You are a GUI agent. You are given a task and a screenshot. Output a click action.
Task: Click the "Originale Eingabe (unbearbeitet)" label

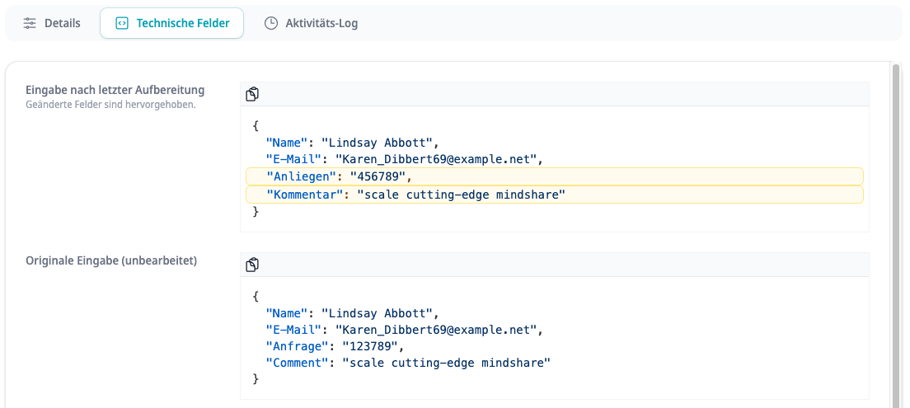coord(111,260)
